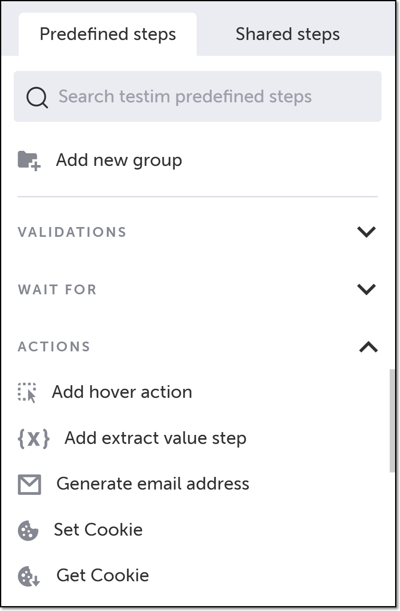Click the Set Cookie icon
Screen dimensions: 400x611
[28, 530]
